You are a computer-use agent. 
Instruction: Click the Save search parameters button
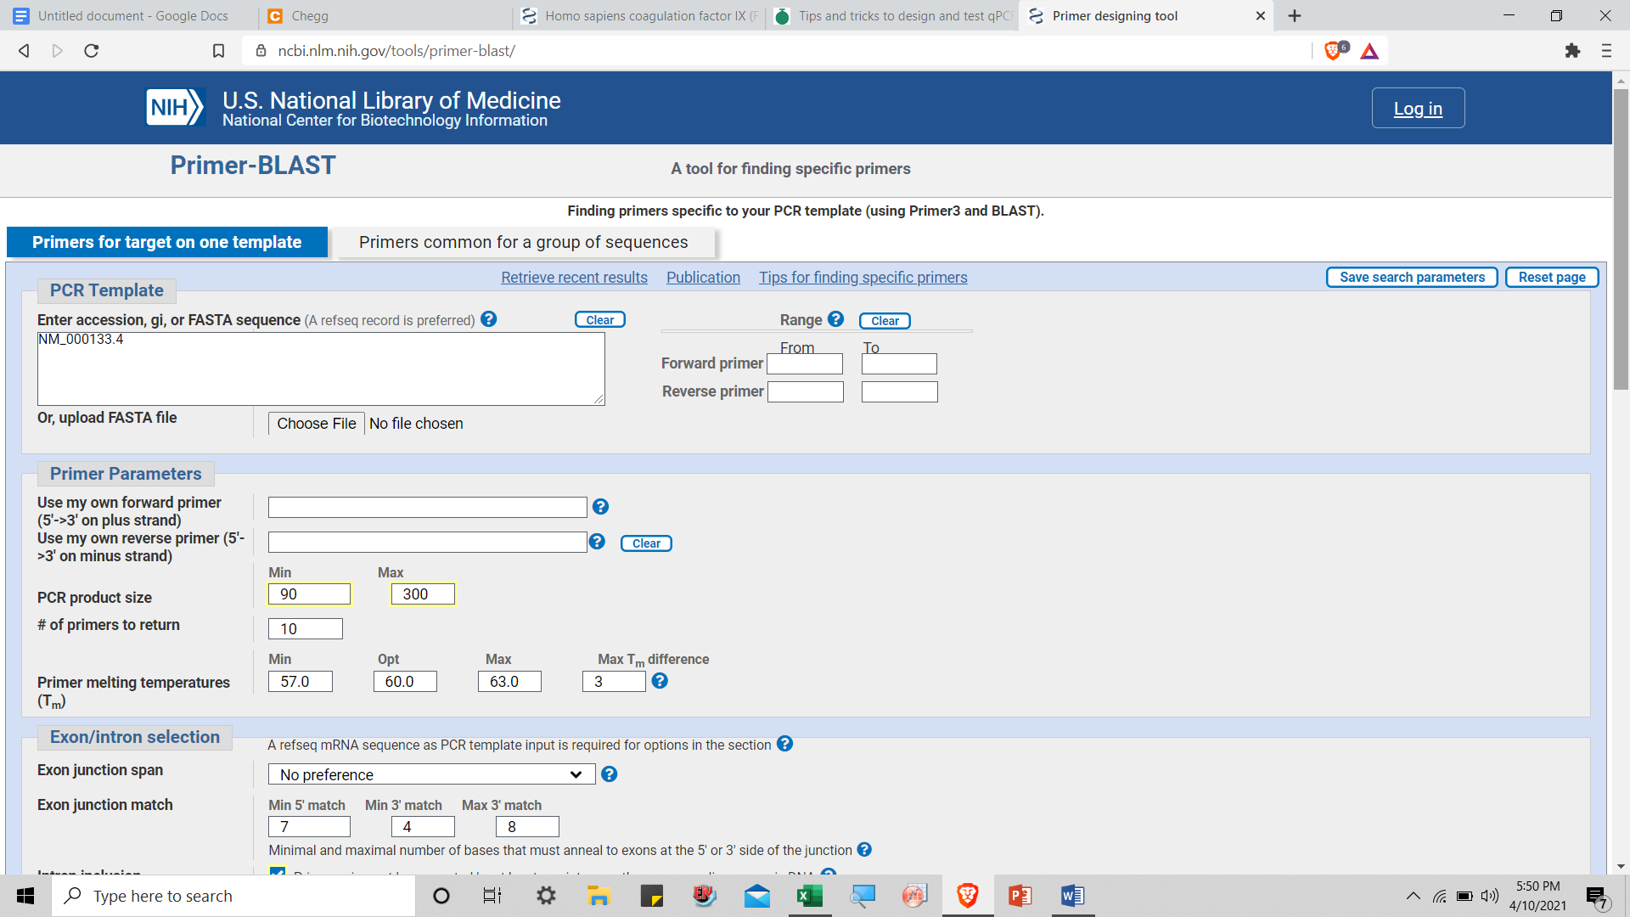click(1412, 277)
